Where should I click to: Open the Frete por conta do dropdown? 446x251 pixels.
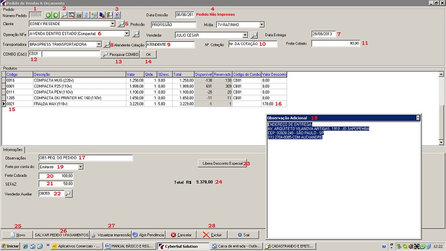pyautogui.click(x=81, y=167)
